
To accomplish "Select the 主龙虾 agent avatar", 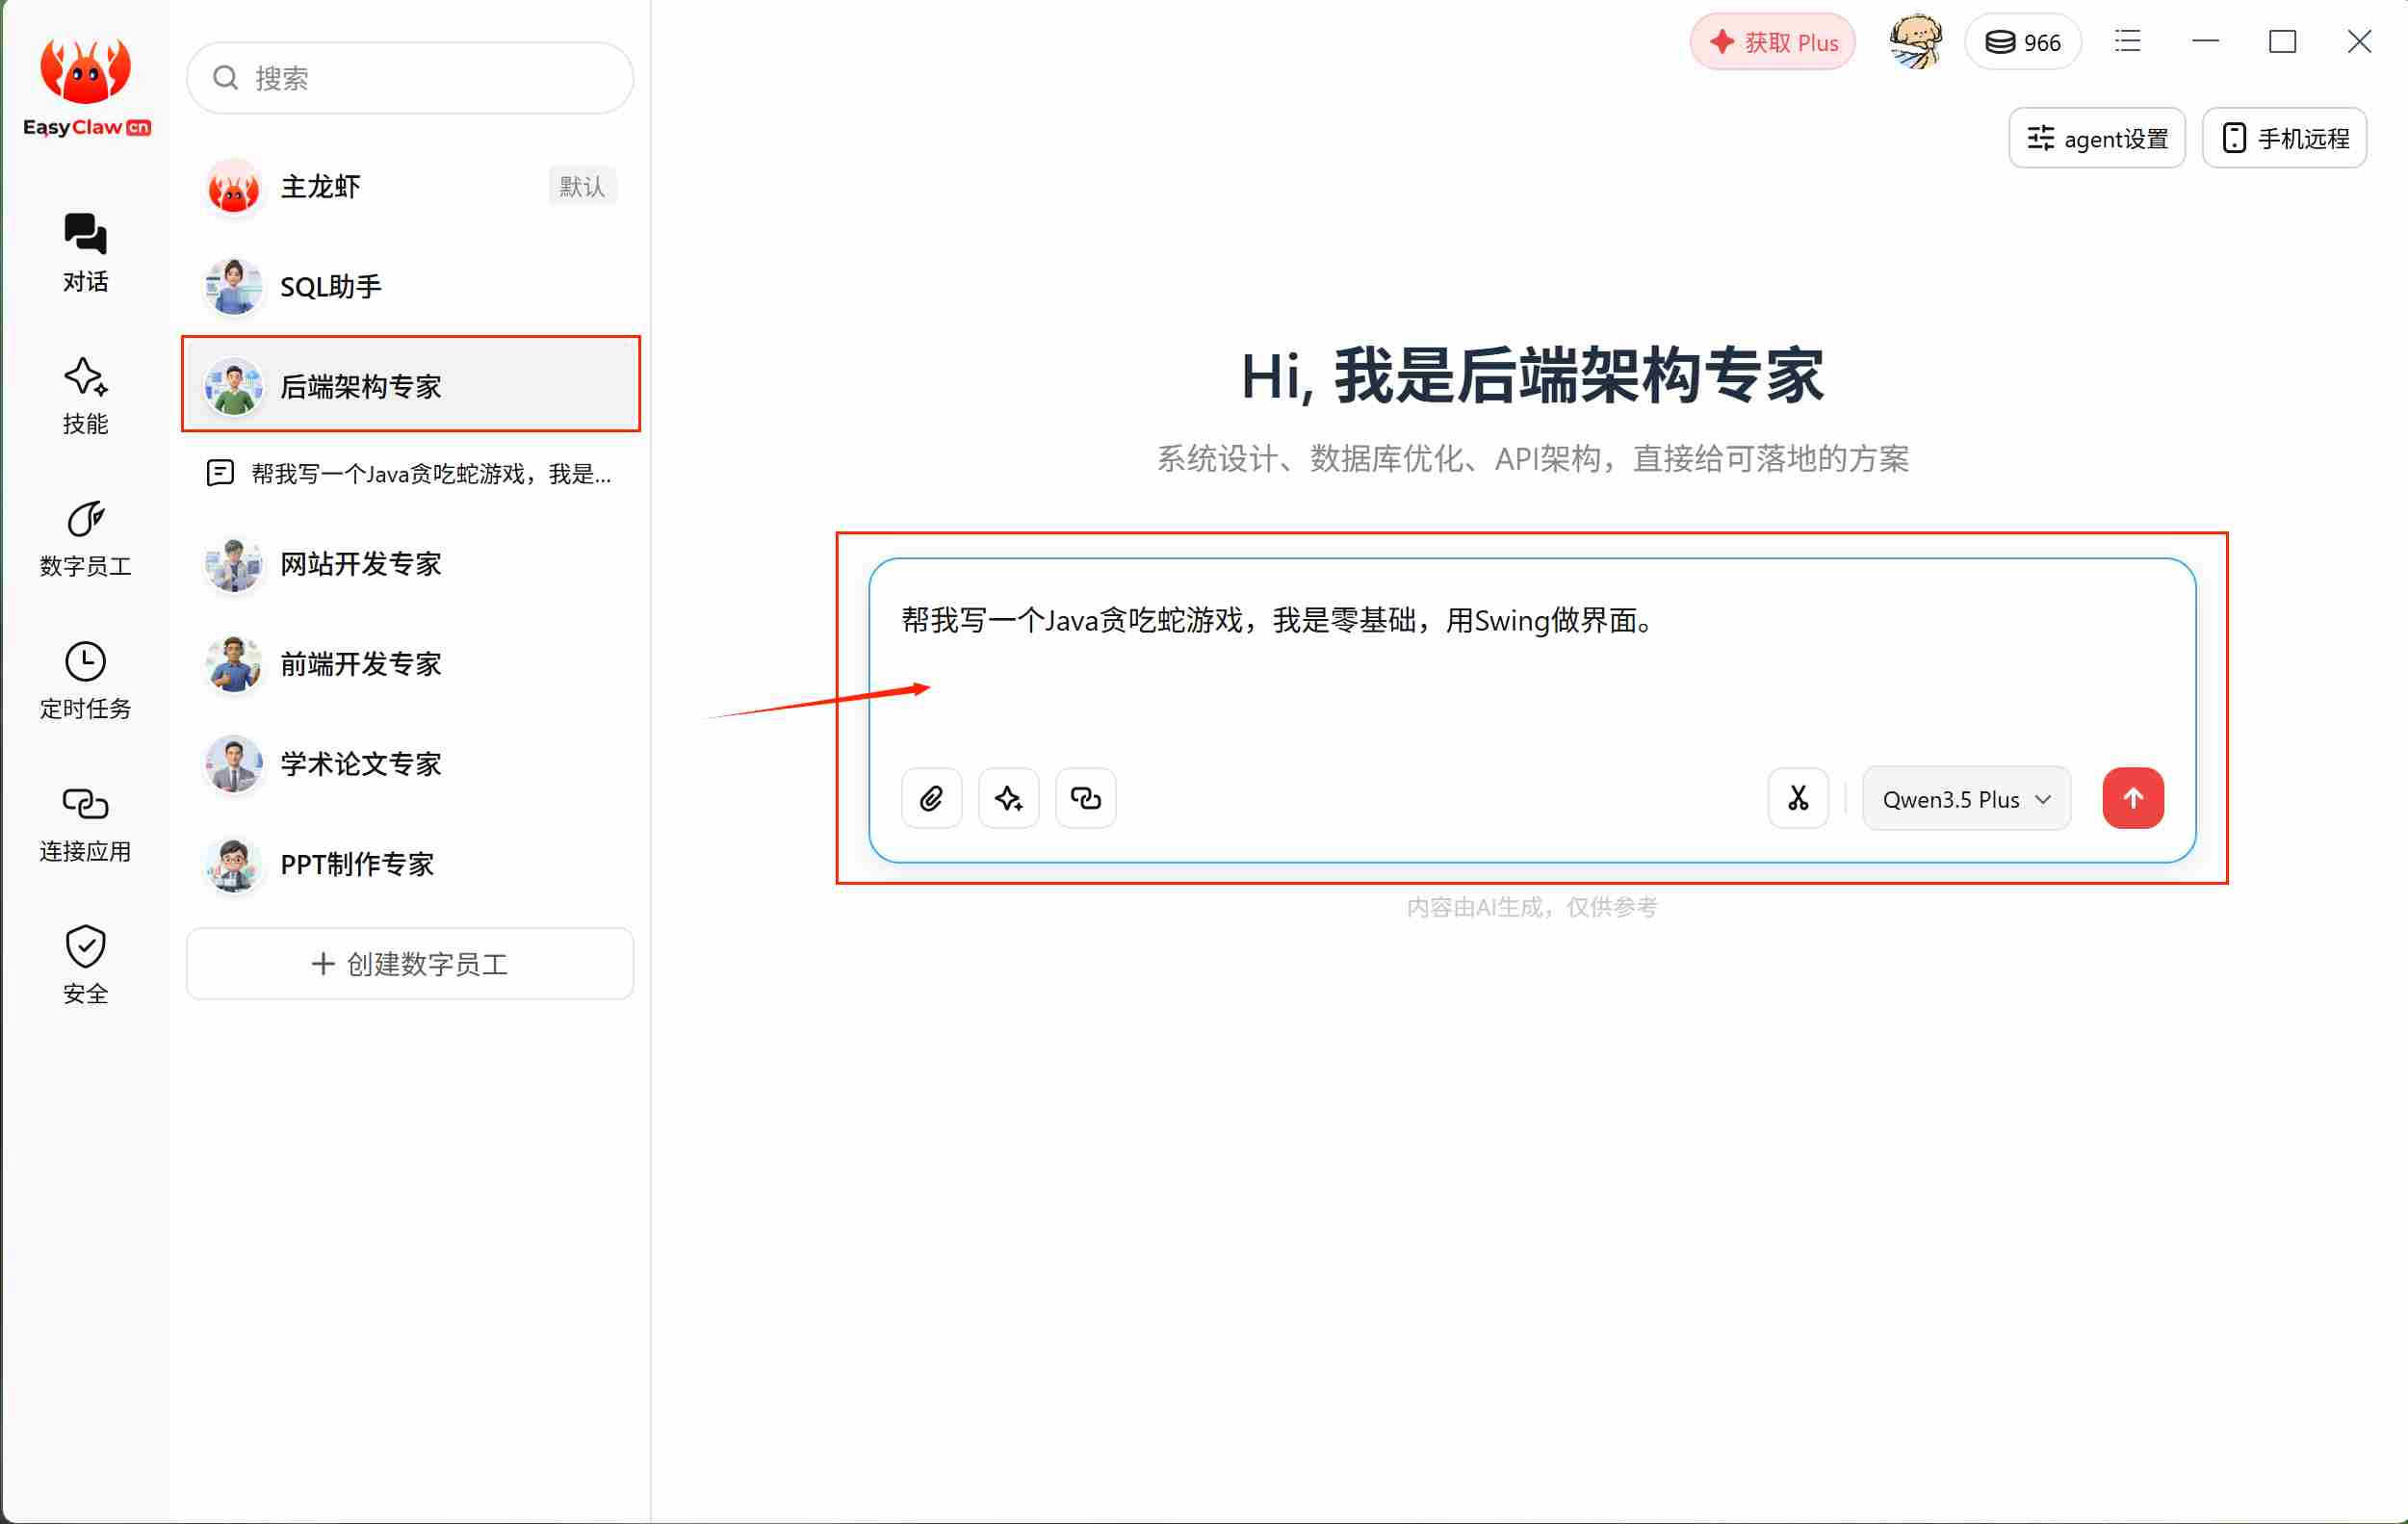I will [233, 187].
